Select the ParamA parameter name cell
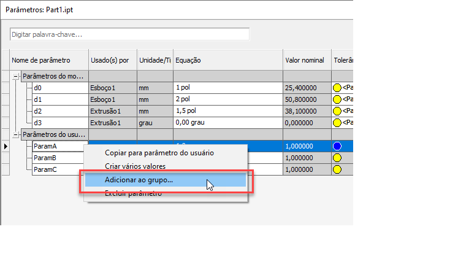Viewport: 458px width, 275px height. 60,146
